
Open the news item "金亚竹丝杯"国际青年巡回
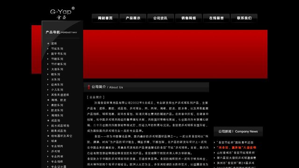tap(235, 142)
